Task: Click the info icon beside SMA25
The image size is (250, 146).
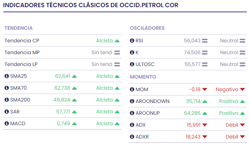Action: [6, 76]
